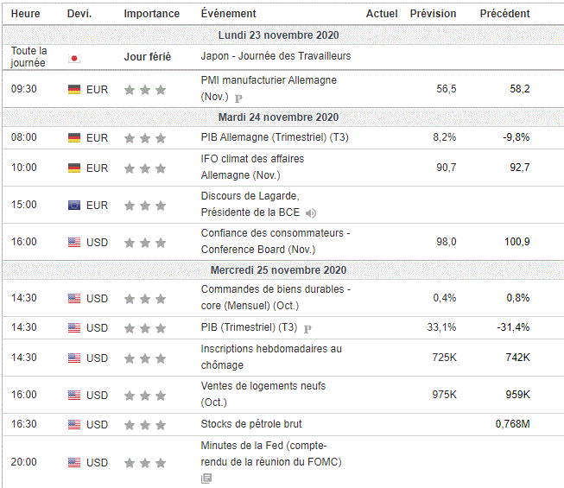Click the speaker icon after Présidente de la BCE
The width and height of the screenshot is (564, 488).
pos(311,212)
